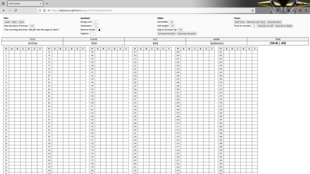Click frame number 145
This screenshot has width=310, height=174.
[x=92, y=52]
